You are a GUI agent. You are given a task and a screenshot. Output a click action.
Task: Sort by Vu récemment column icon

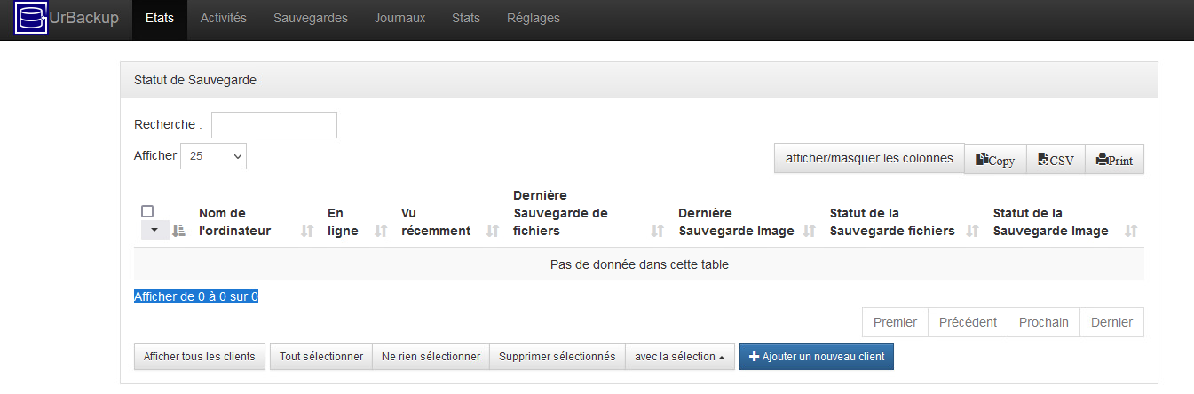click(494, 231)
